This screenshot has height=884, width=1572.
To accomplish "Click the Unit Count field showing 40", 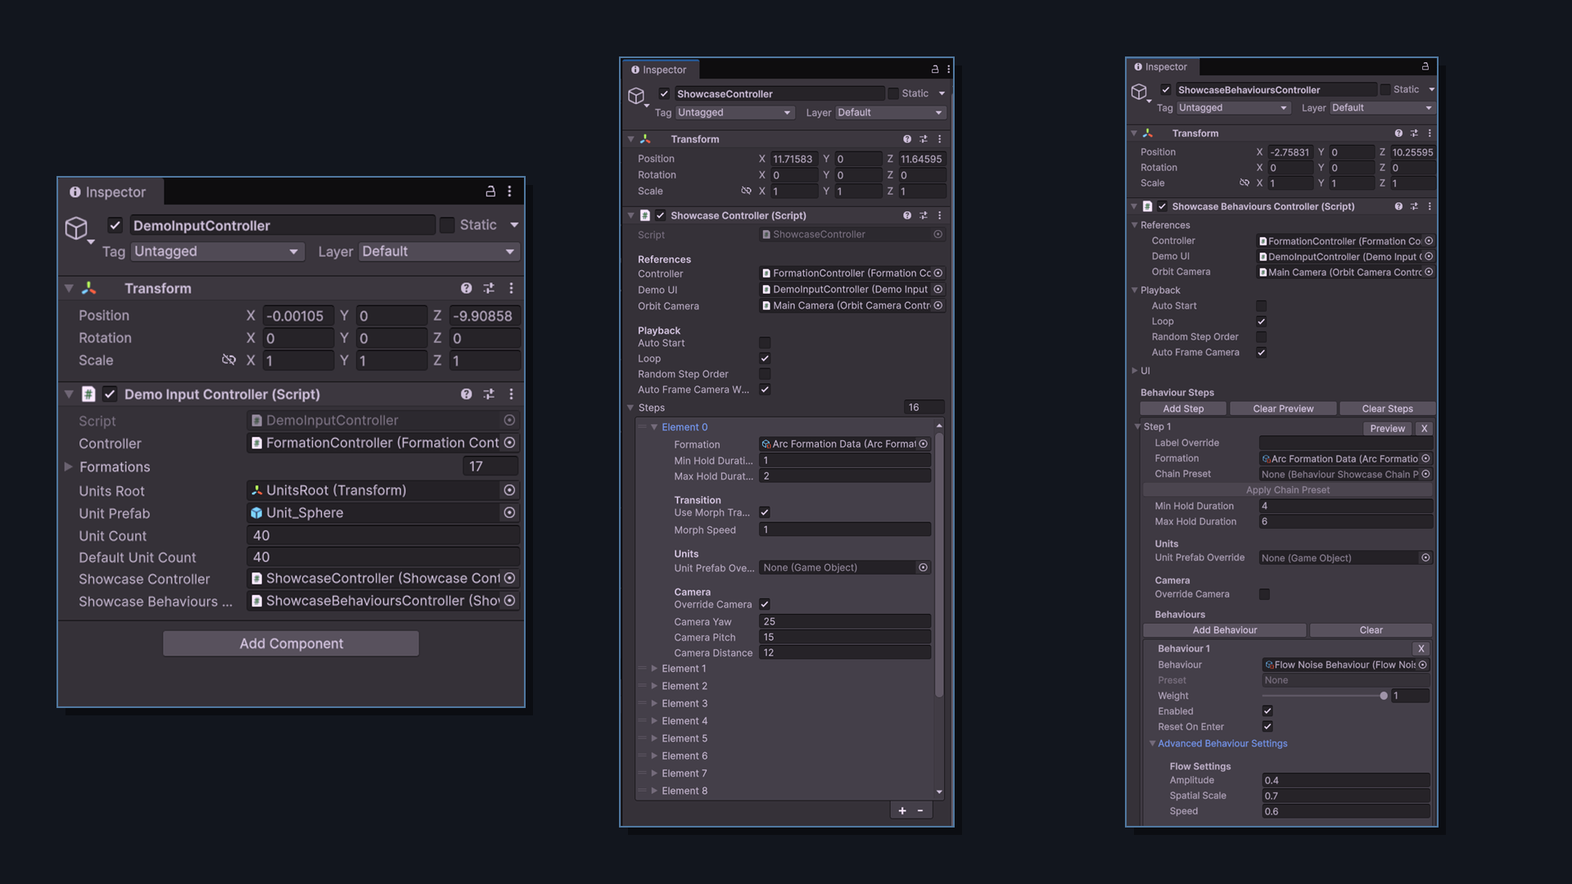I will (383, 535).
